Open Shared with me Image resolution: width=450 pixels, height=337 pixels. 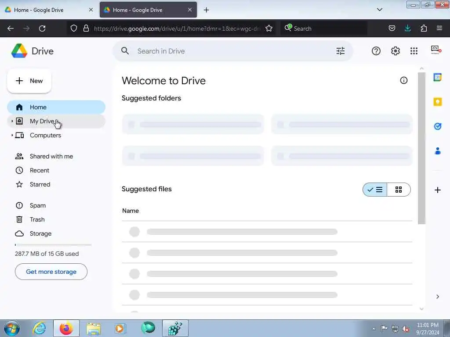coord(56,156)
